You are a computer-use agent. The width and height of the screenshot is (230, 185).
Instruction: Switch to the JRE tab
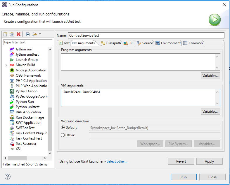click(x=129, y=43)
